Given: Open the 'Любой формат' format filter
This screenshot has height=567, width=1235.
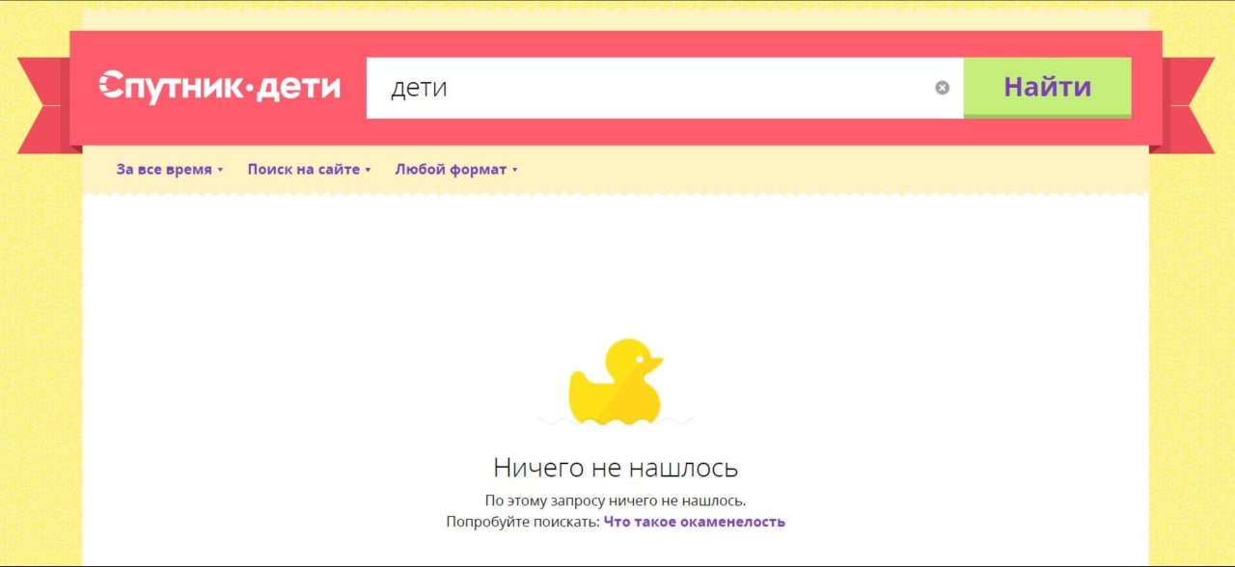Looking at the screenshot, I should point(452,169).
